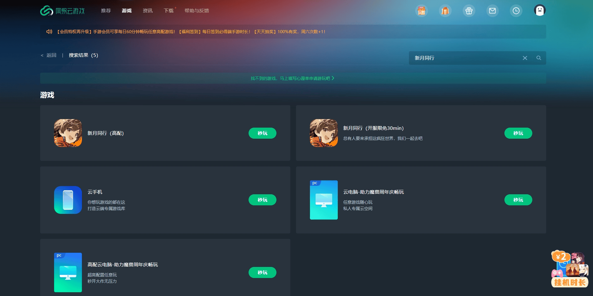The width and height of the screenshot is (593, 296).
Task: Click the NetEase Cloud Gaming logo
Action: tap(63, 11)
